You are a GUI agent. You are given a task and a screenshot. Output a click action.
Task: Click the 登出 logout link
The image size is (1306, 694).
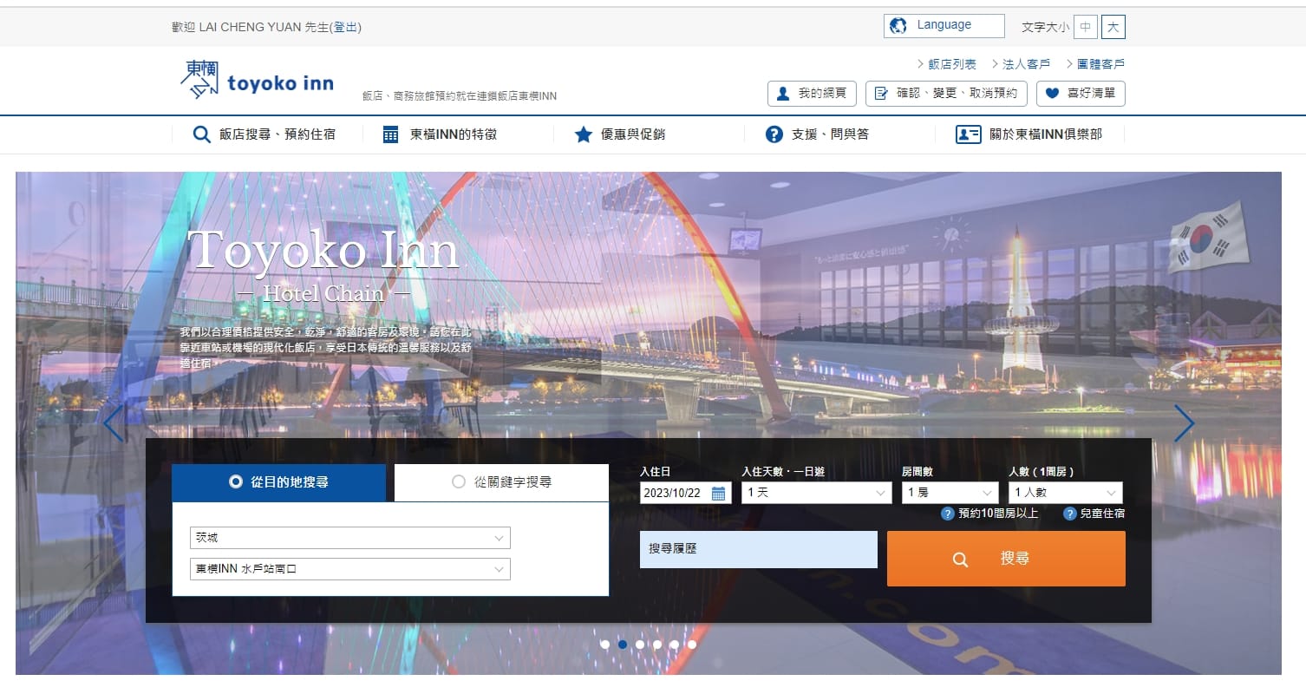point(346,27)
